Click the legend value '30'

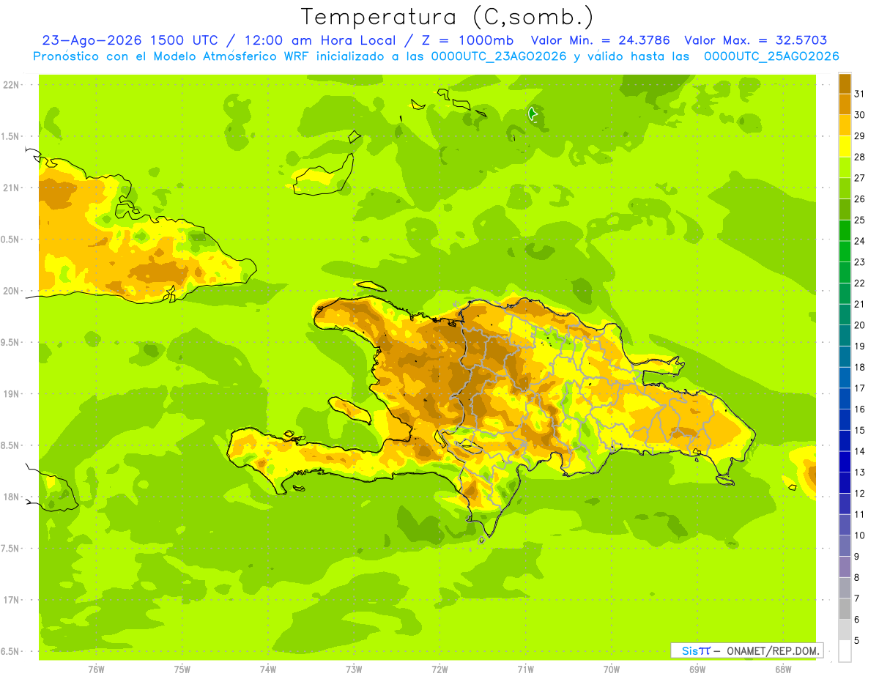pos(859,115)
